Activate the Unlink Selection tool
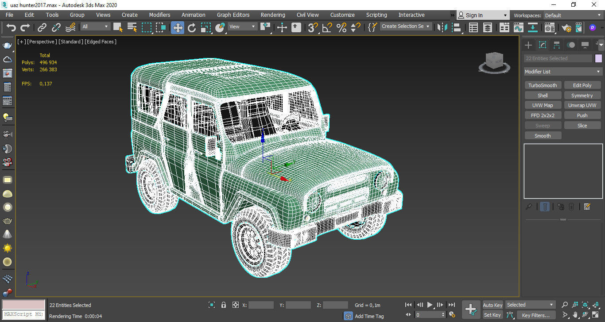Image resolution: width=605 pixels, height=322 pixels. click(56, 27)
